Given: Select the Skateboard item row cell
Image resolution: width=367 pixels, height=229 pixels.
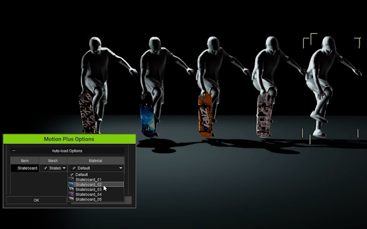Looking at the screenshot, I should coord(27,168).
